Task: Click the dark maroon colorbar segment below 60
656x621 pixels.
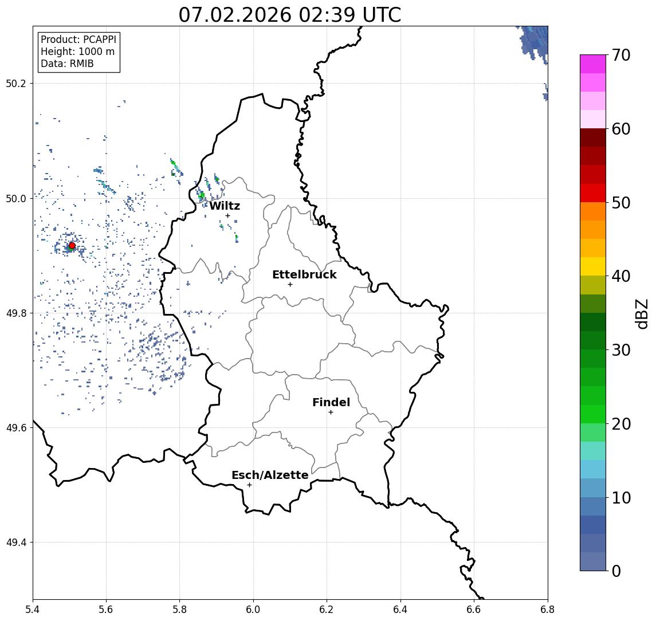Action: pyautogui.click(x=593, y=137)
